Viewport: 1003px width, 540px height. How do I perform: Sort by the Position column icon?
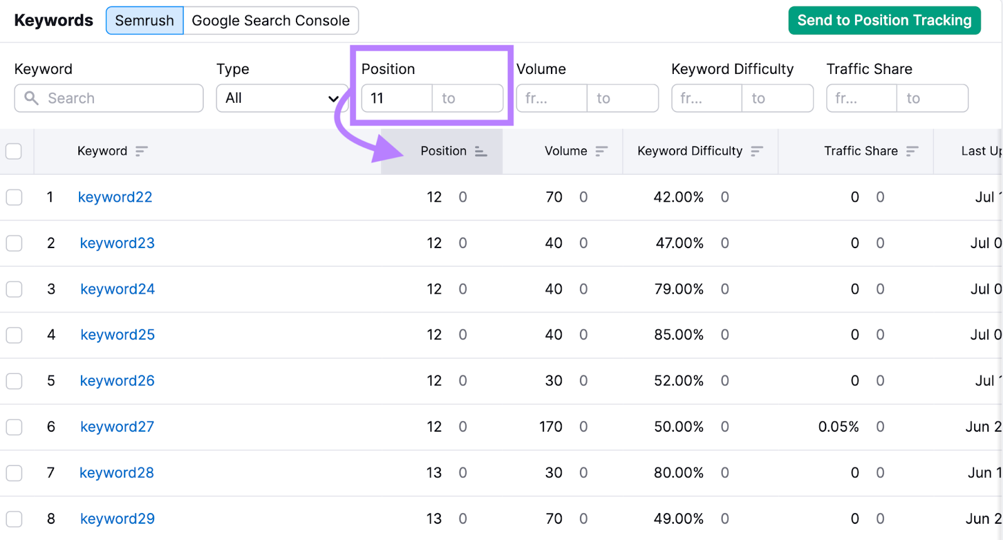[x=481, y=151]
